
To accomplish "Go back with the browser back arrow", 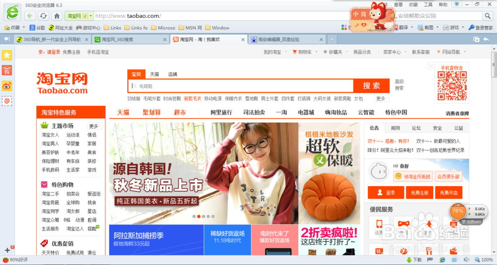I will (30, 16).
